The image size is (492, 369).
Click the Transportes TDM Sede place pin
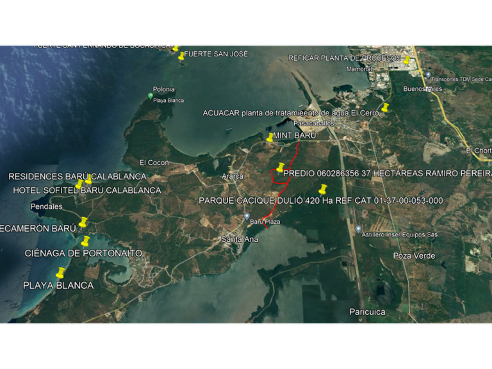429,76
